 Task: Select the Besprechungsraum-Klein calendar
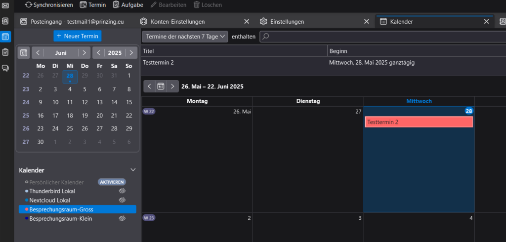point(61,219)
